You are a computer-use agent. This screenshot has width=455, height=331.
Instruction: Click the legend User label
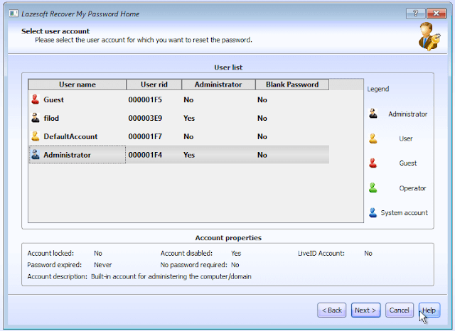pos(406,139)
